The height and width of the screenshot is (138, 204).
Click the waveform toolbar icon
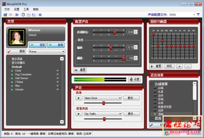coord(29,15)
